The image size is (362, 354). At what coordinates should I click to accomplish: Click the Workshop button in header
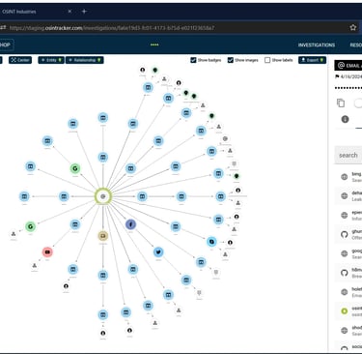click(x=7, y=44)
